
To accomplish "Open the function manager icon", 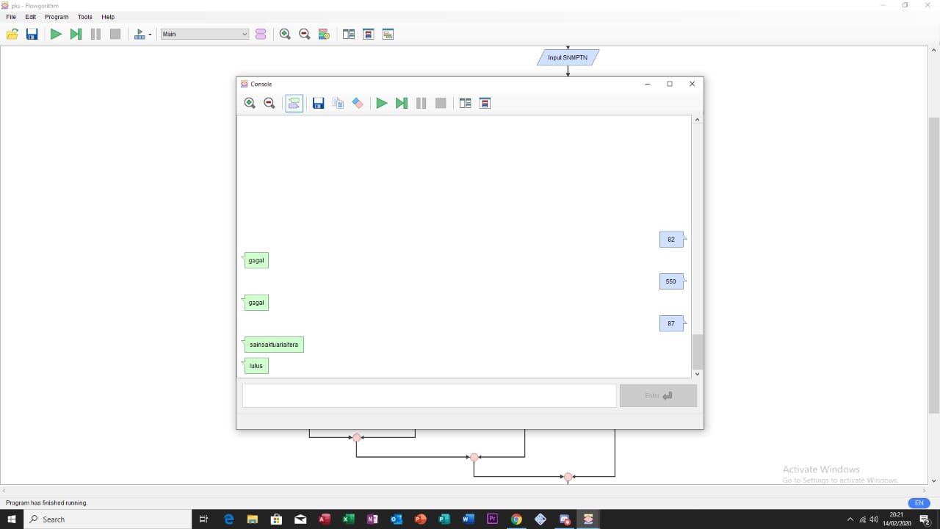I will [261, 34].
